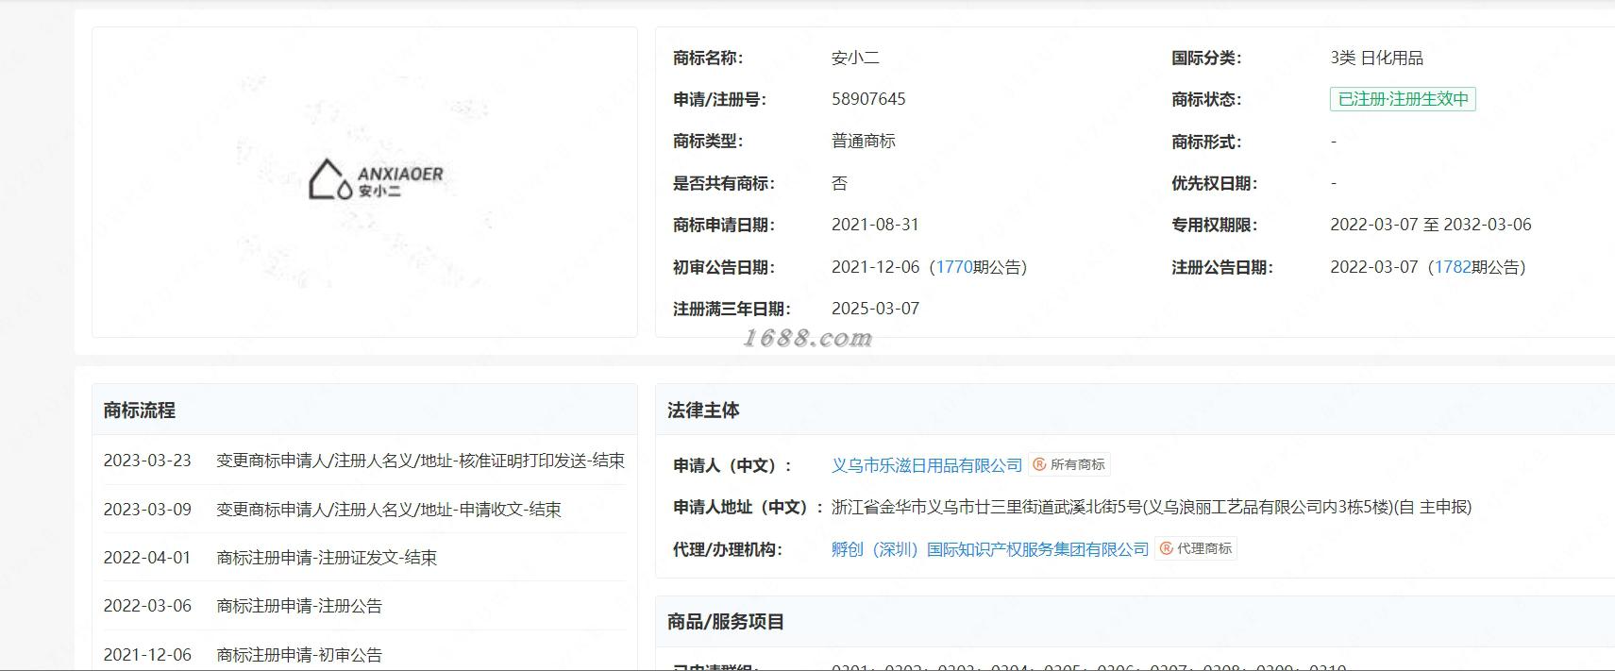Click the 代理商标 tag button

coord(1196,548)
